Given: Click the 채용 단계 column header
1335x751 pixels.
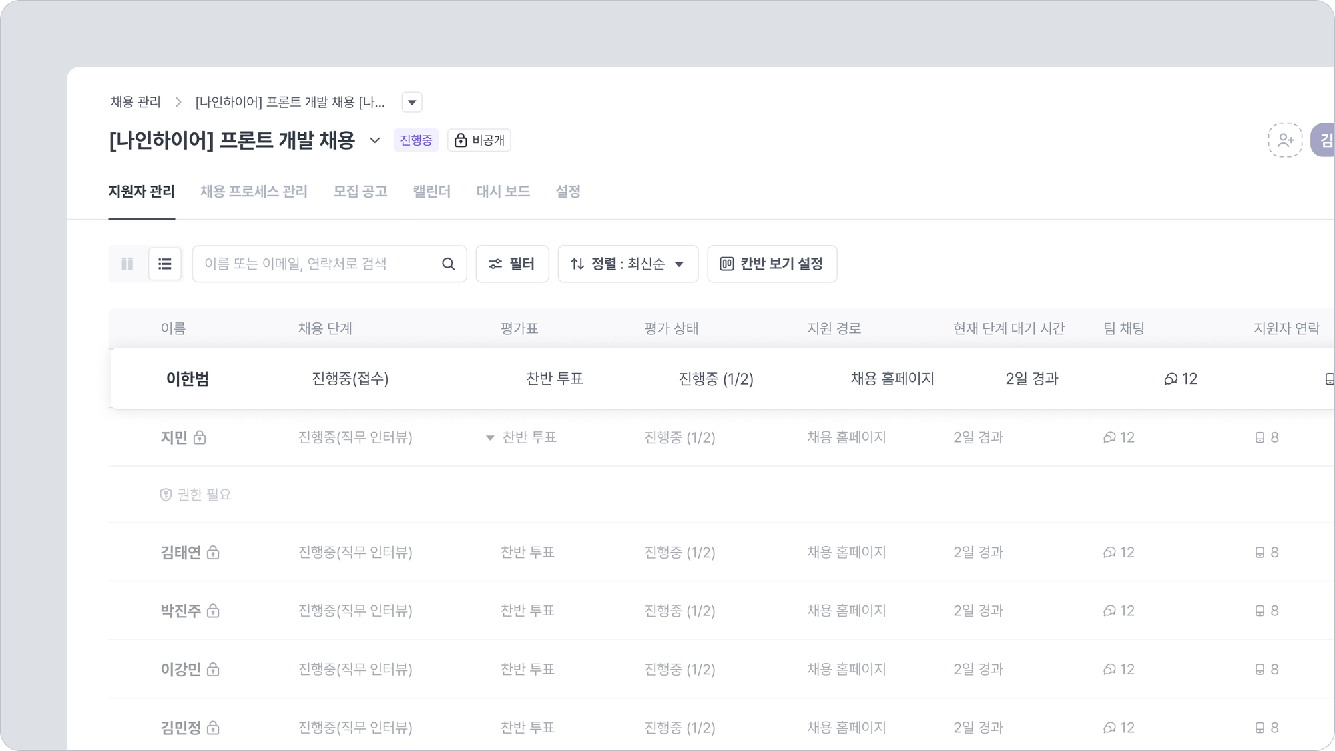Looking at the screenshot, I should pyautogui.click(x=325, y=328).
